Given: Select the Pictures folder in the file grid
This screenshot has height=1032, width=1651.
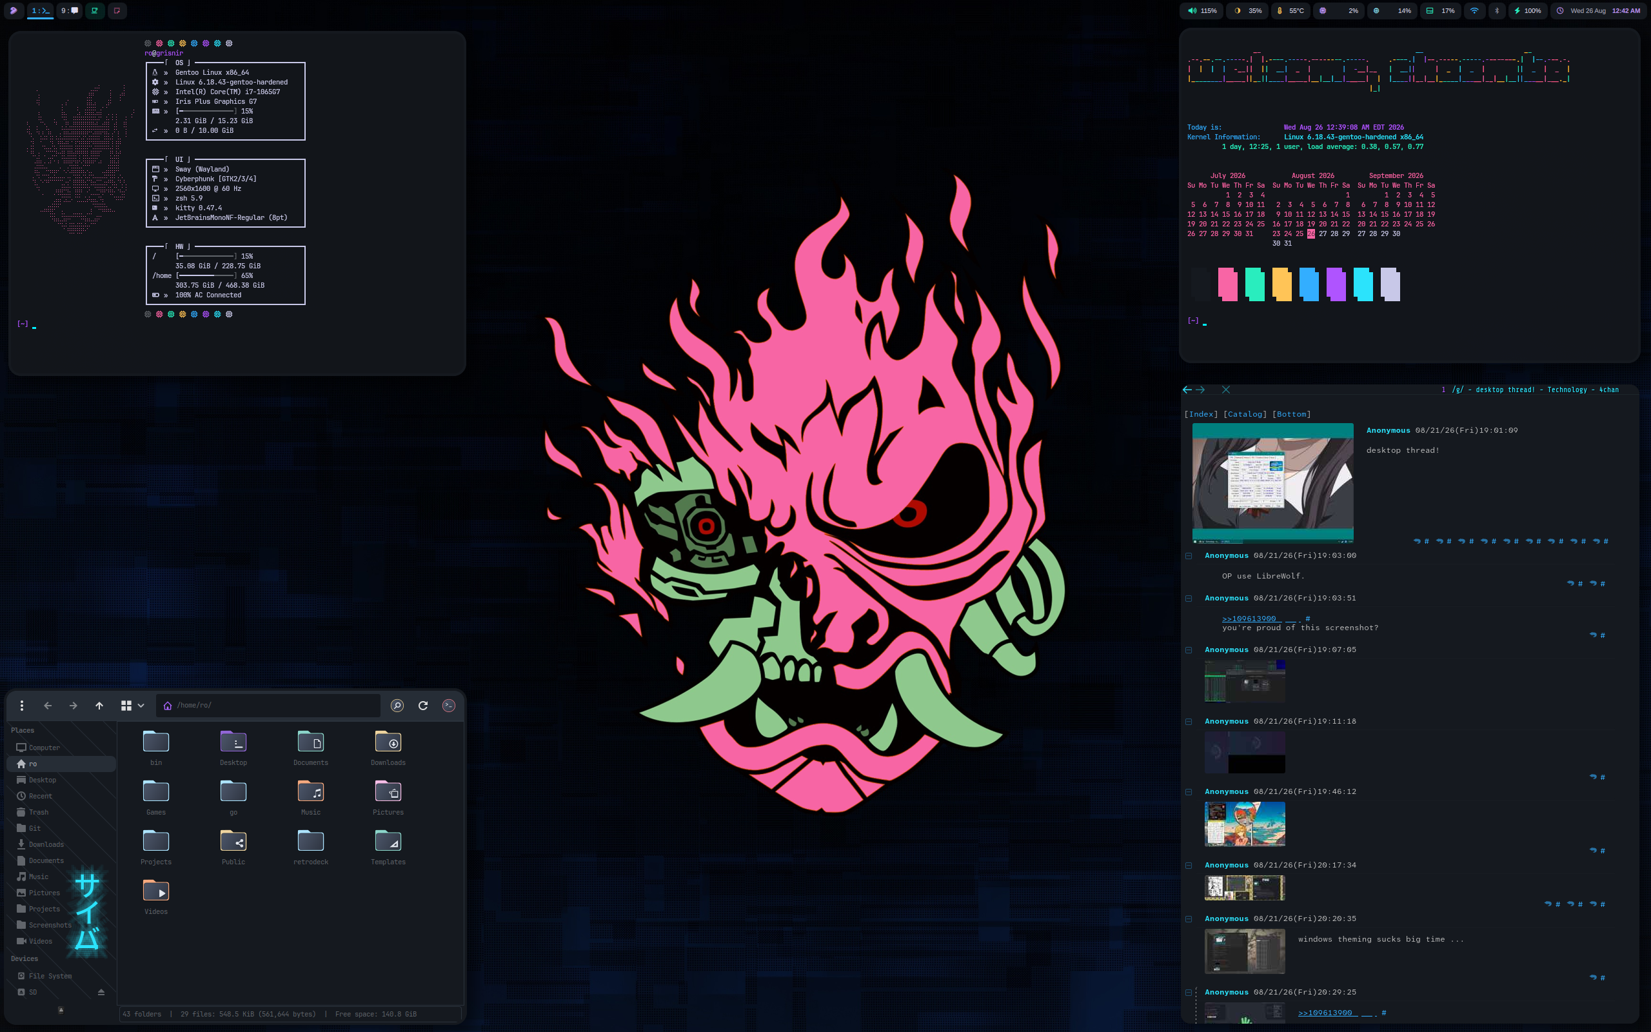Looking at the screenshot, I should [x=388, y=798].
